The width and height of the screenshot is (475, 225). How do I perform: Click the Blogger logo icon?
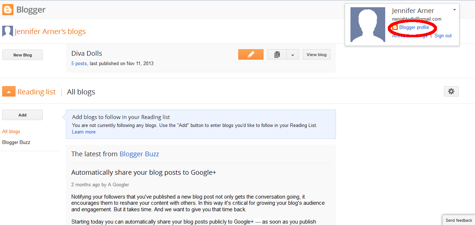pos(8,9)
